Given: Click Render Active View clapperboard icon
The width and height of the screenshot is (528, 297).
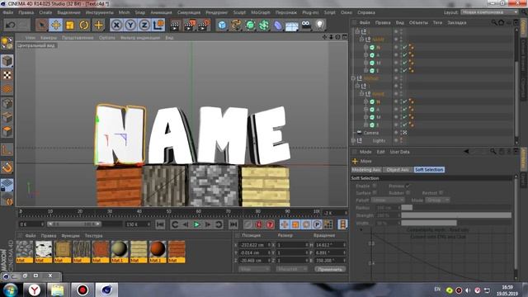Looking at the screenshot, I should [175, 26].
